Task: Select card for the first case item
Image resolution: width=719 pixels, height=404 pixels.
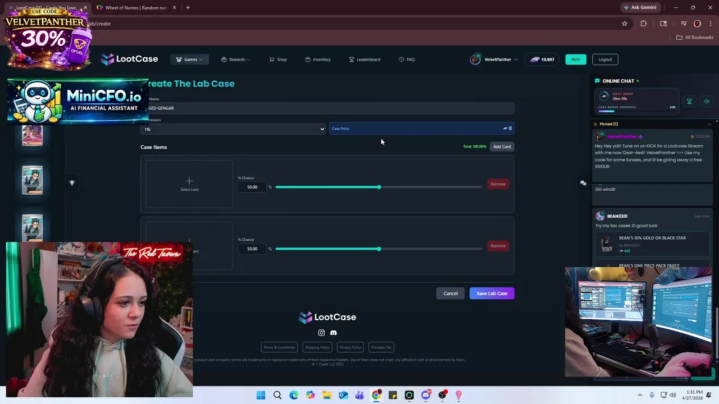Action: coord(189,184)
